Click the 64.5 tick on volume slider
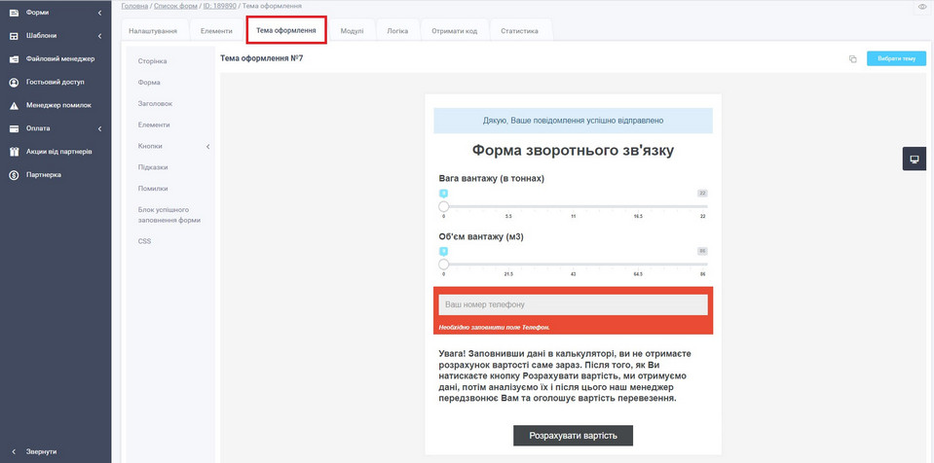 638,274
